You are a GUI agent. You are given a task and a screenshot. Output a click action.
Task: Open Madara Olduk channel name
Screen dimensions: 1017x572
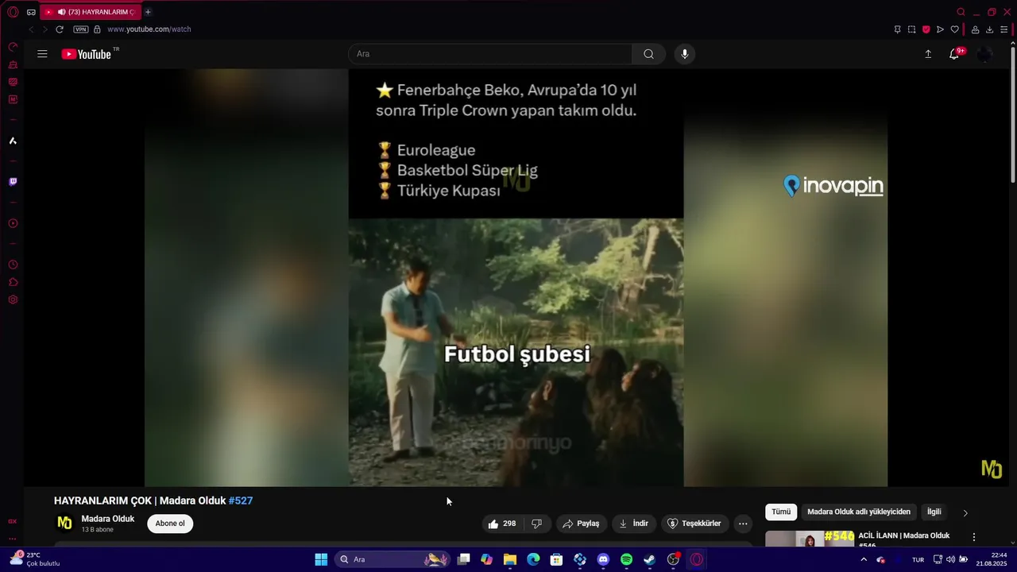(x=108, y=519)
